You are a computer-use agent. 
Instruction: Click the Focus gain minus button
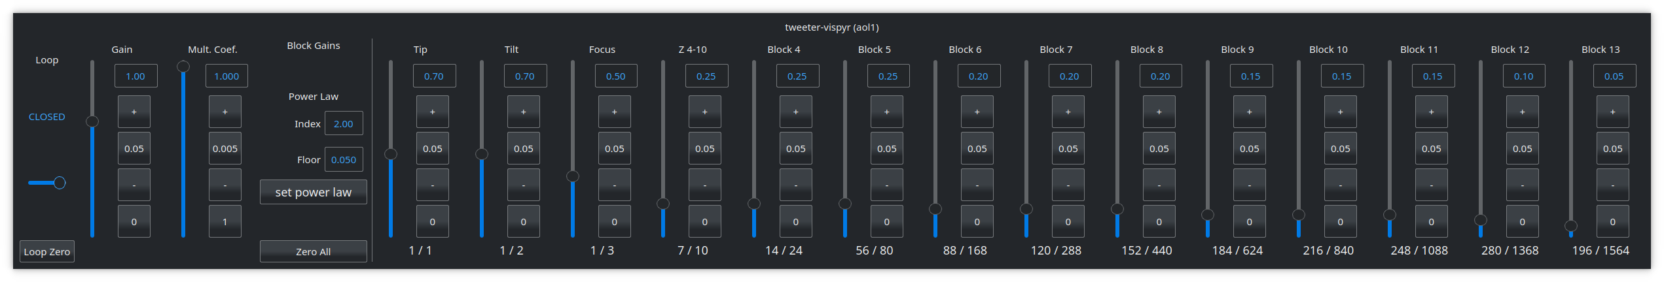615,185
